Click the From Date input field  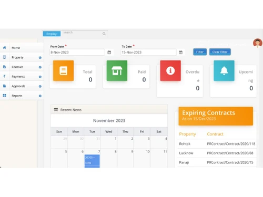(x=77, y=52)
